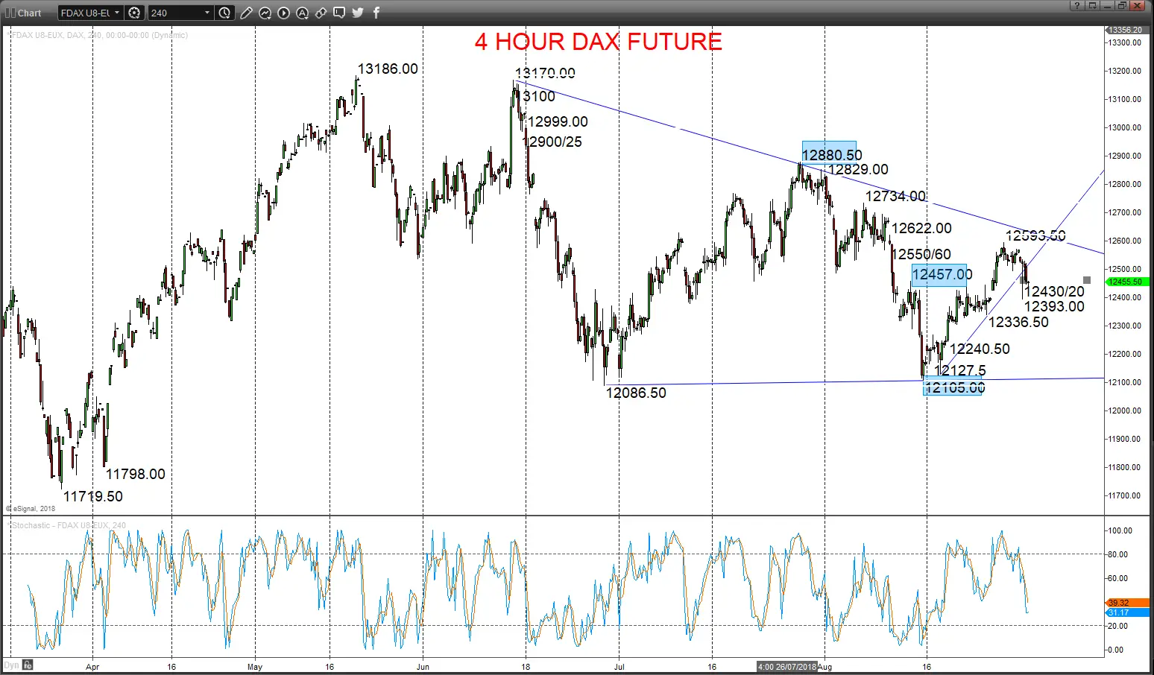Toggle the Dyn dynamic mode label
This screenshot has width=1154, height=675.
(11, 665)
